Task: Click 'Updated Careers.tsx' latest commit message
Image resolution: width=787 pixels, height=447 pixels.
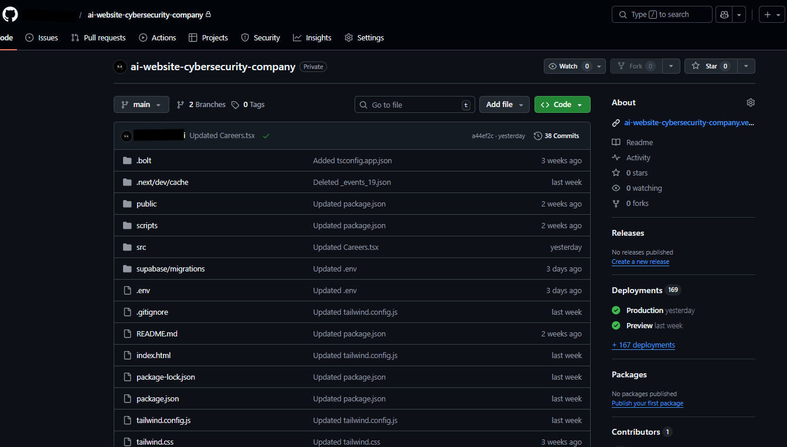Action: coord(222,136)
